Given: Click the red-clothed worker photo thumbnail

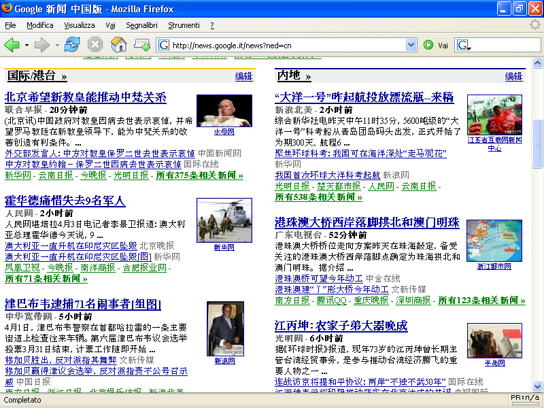Looking at the screenshot, I should pyautogui.click(x=494, y=115).
